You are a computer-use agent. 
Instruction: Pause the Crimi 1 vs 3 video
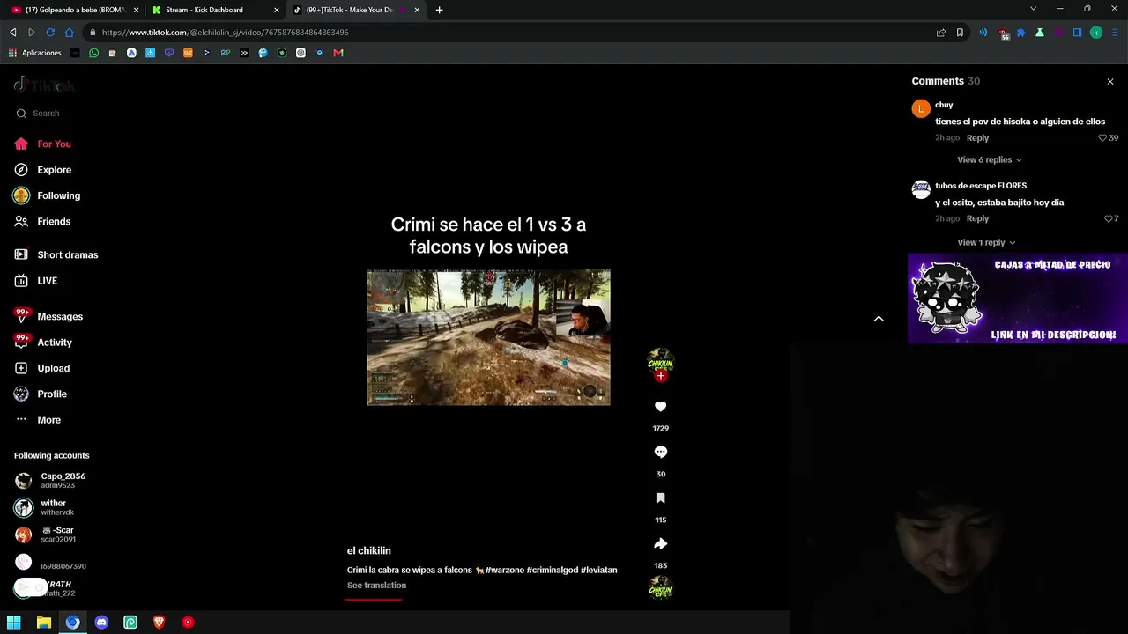tap(488, 337)
